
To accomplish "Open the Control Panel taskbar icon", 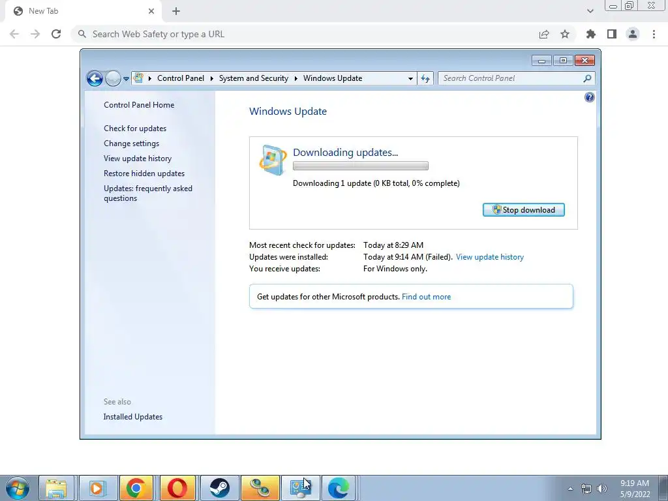I will (x=301, y=488).
